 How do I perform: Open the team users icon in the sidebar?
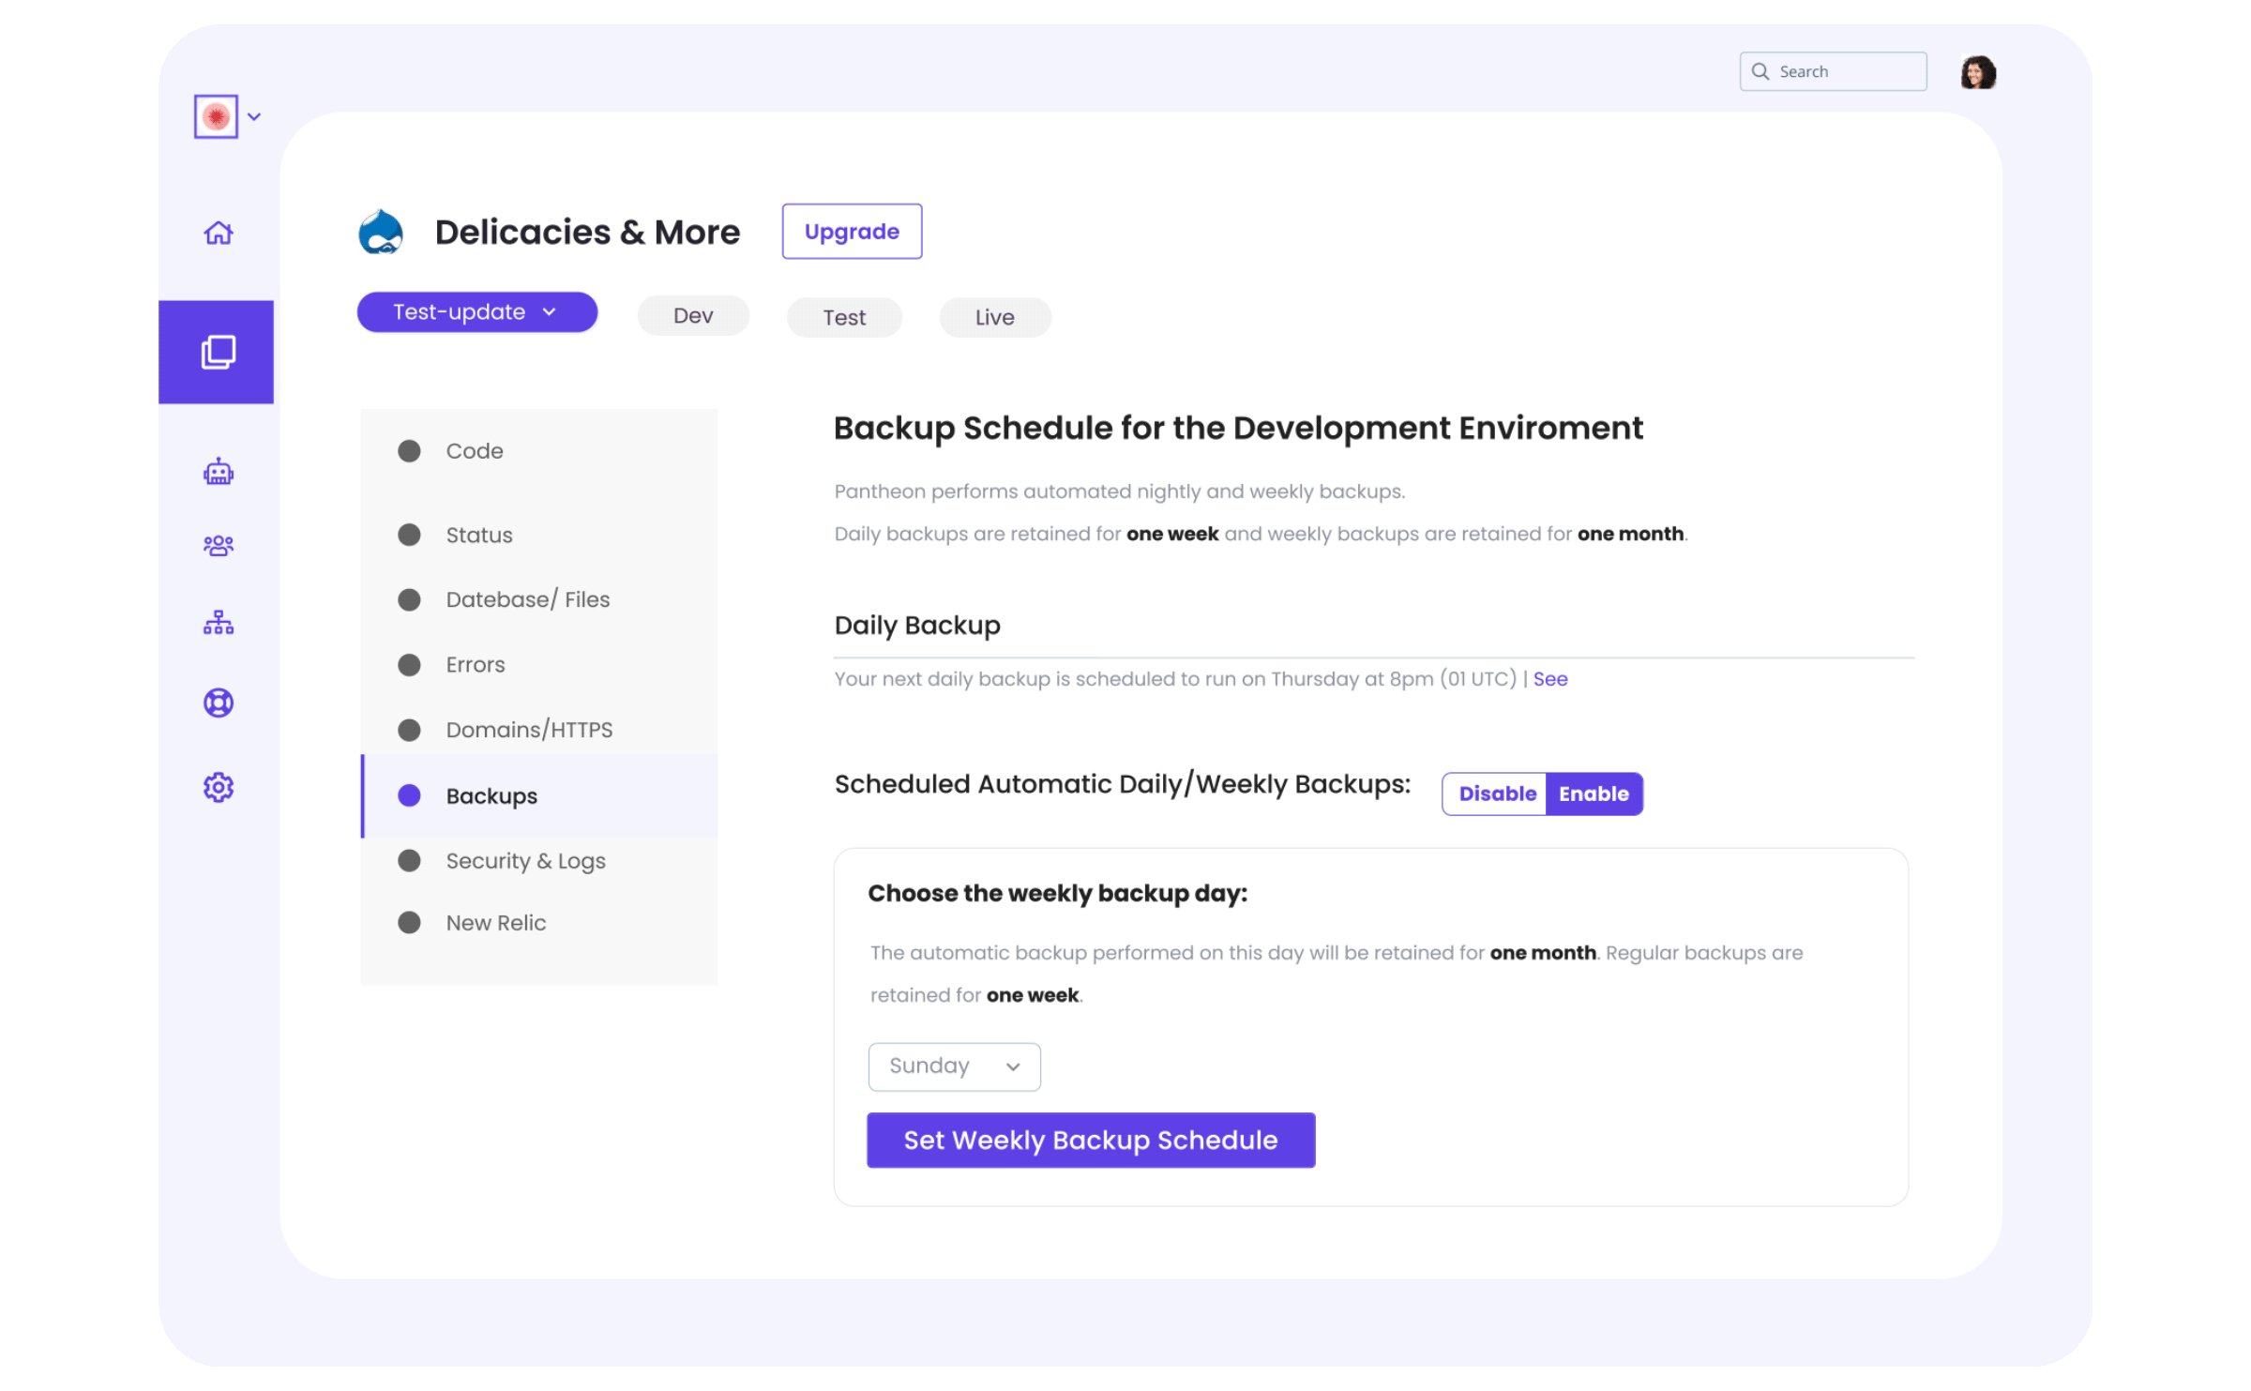coord(219,546)
